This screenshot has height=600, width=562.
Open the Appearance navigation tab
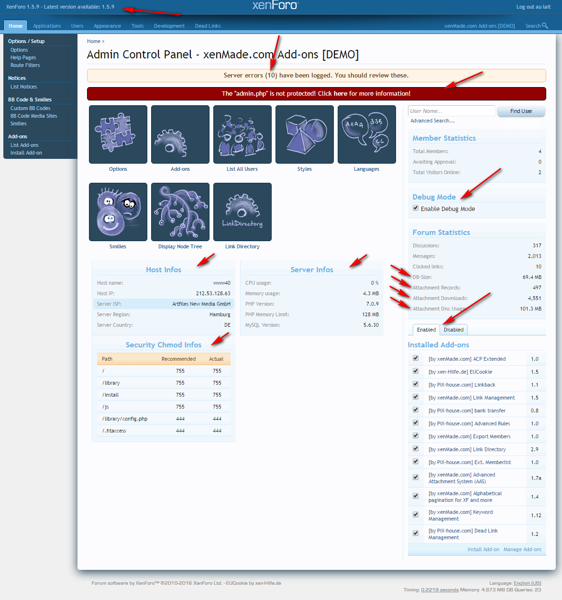pos(107,26)
